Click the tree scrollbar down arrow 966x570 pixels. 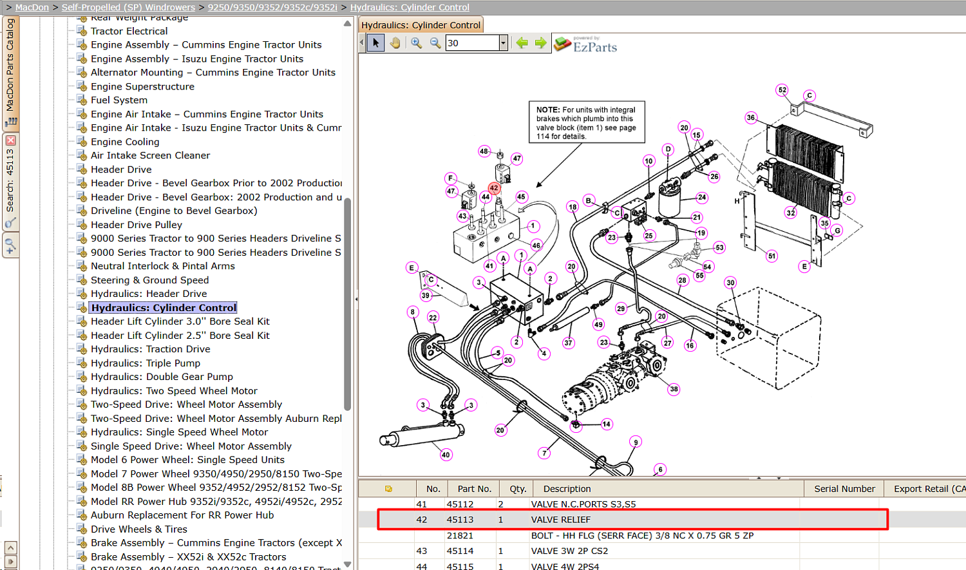[348, 564]
